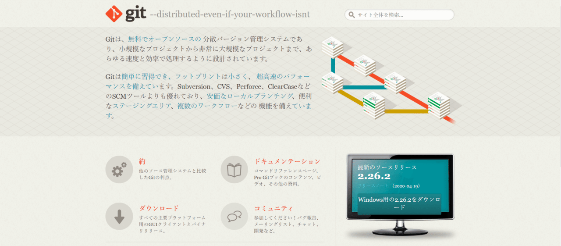Open the コミュニティ heading link
Screen dimensions: 561x246
[274, 208]
